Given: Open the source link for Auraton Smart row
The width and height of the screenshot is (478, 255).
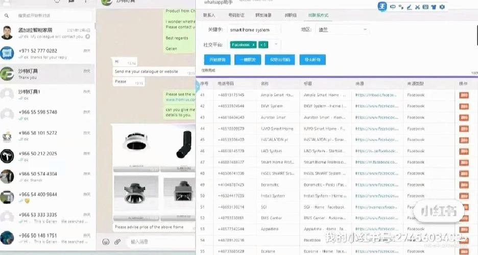Looking at the screenshot, I should coord(377,117).
